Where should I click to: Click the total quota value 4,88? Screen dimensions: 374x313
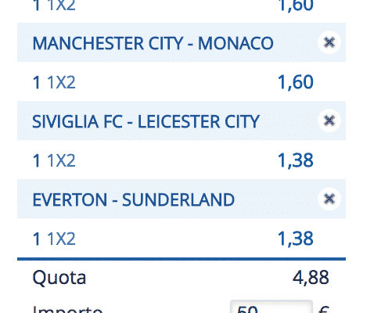(x=311, y=278)
